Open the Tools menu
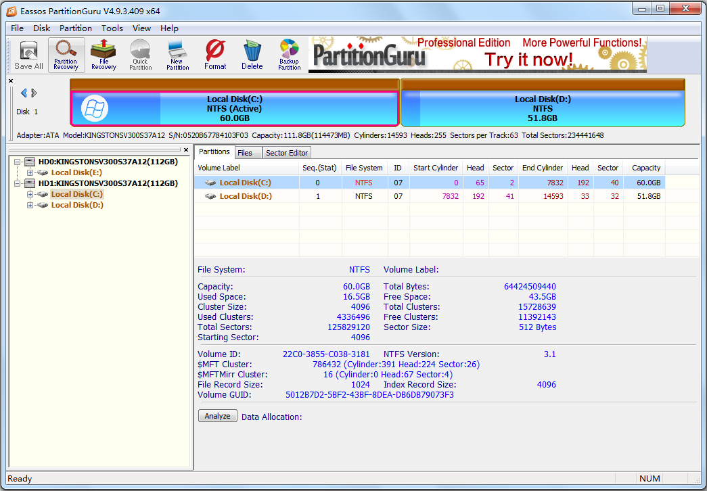The height and width of the screenshot is (491, 707). coord(112,28)
